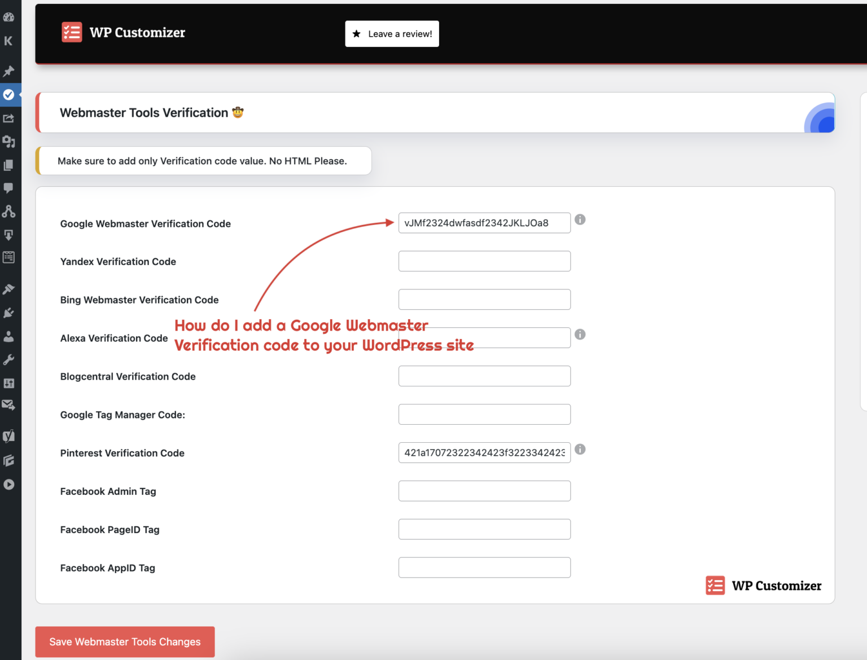
Task: Click the pushpin Posts icon in sidebar
Action: click(9, 71)
